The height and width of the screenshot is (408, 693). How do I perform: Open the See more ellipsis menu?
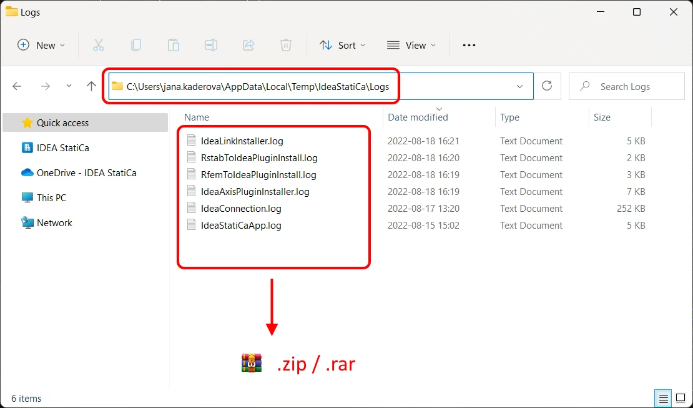pos(469,45)
